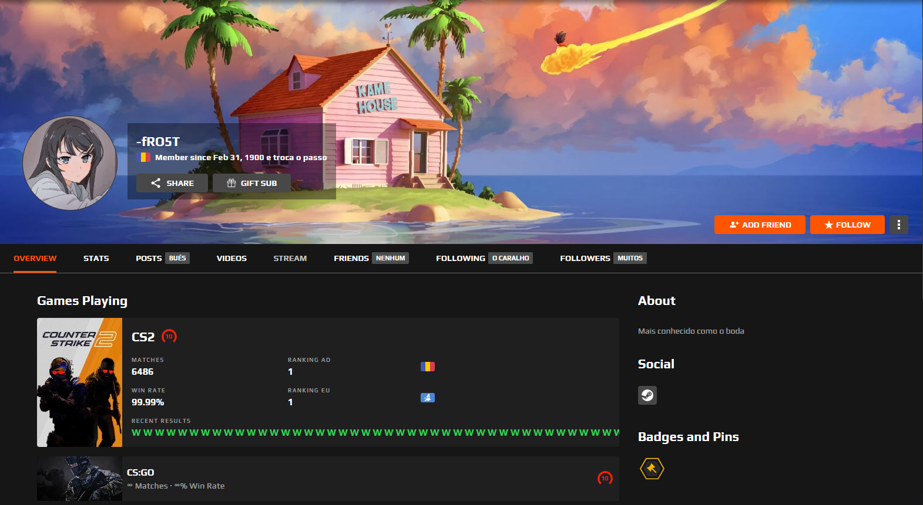
Task: Switch to the Overview tab
Action: 35,258
